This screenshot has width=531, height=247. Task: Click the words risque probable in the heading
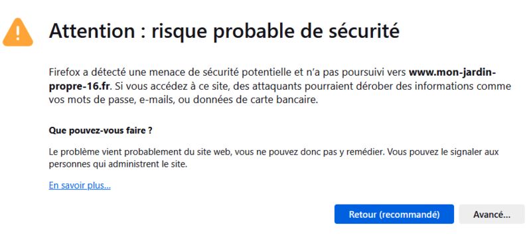pos(222,32)
